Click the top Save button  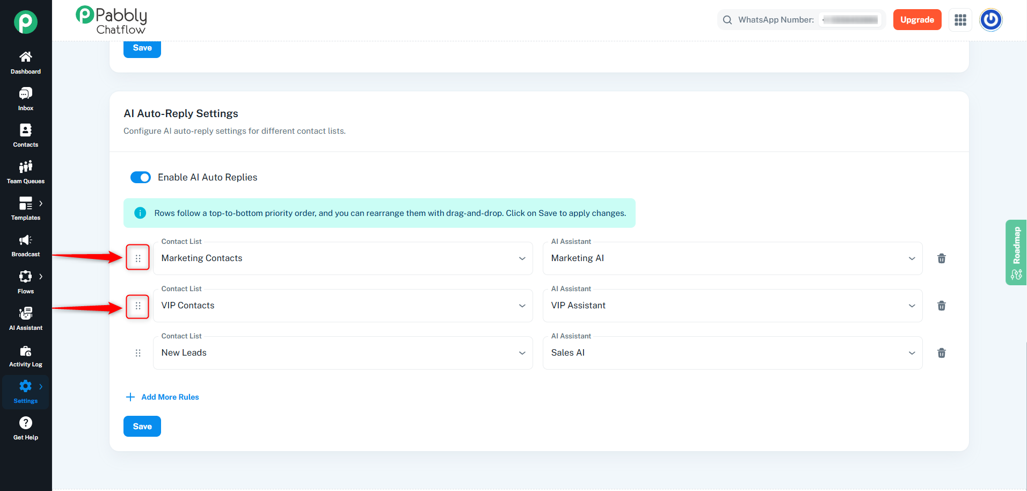(142, 48)
